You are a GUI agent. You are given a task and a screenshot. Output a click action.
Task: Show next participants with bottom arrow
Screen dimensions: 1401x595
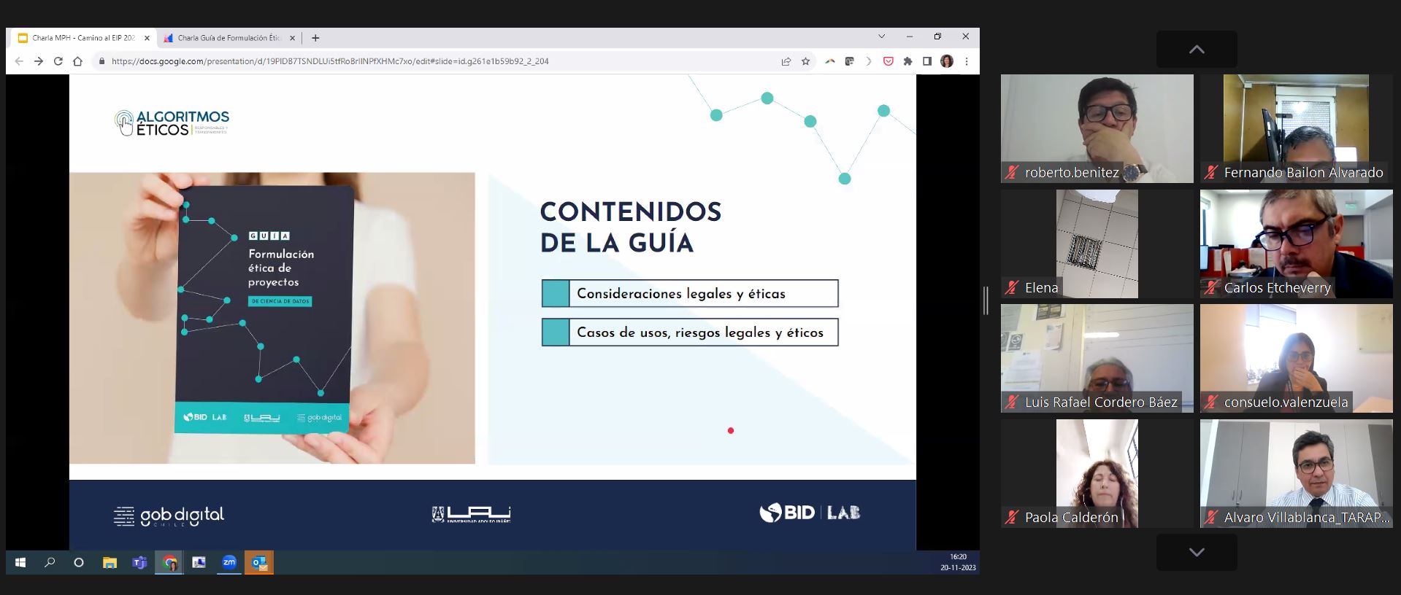click(1196, 552)
